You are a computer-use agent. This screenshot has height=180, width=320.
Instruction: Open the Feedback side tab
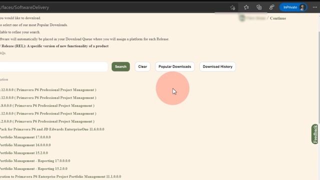tap(315, 134)
